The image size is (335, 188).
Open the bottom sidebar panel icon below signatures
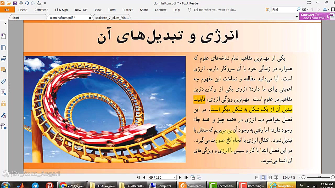point(4,126)
